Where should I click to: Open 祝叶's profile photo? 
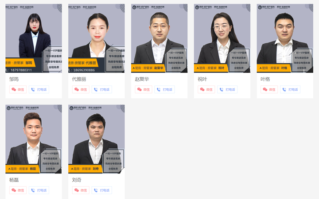(x=222, y=38)
